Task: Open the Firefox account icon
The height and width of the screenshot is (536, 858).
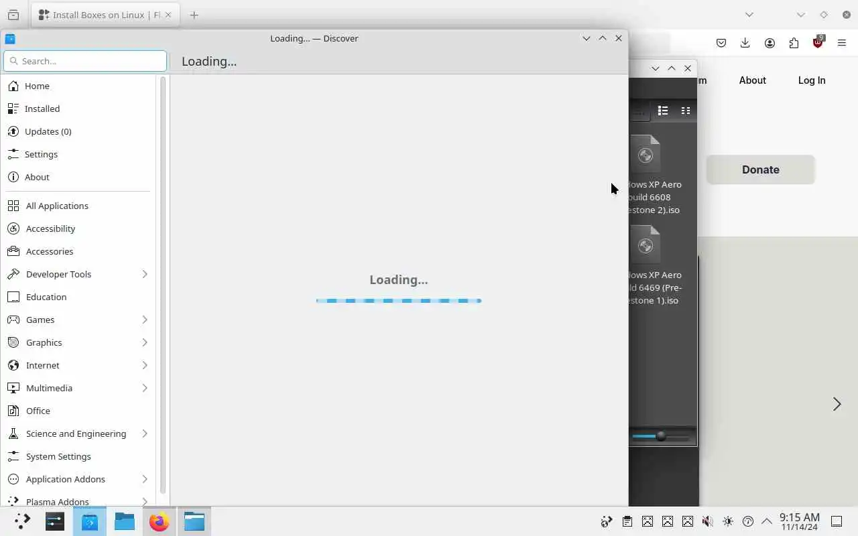Action: coord(770,43)
